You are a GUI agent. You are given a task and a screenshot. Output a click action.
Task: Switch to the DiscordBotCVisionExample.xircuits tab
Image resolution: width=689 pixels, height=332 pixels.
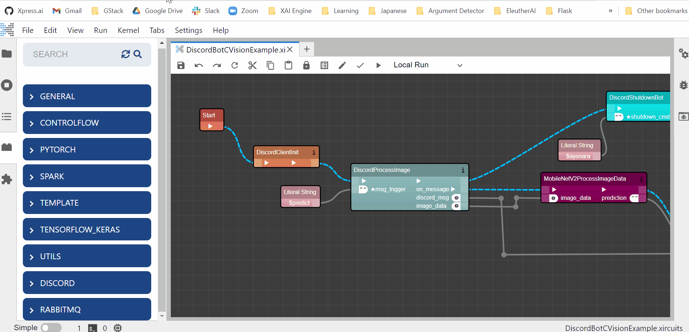pyautogui.click(x=235, y=50)
